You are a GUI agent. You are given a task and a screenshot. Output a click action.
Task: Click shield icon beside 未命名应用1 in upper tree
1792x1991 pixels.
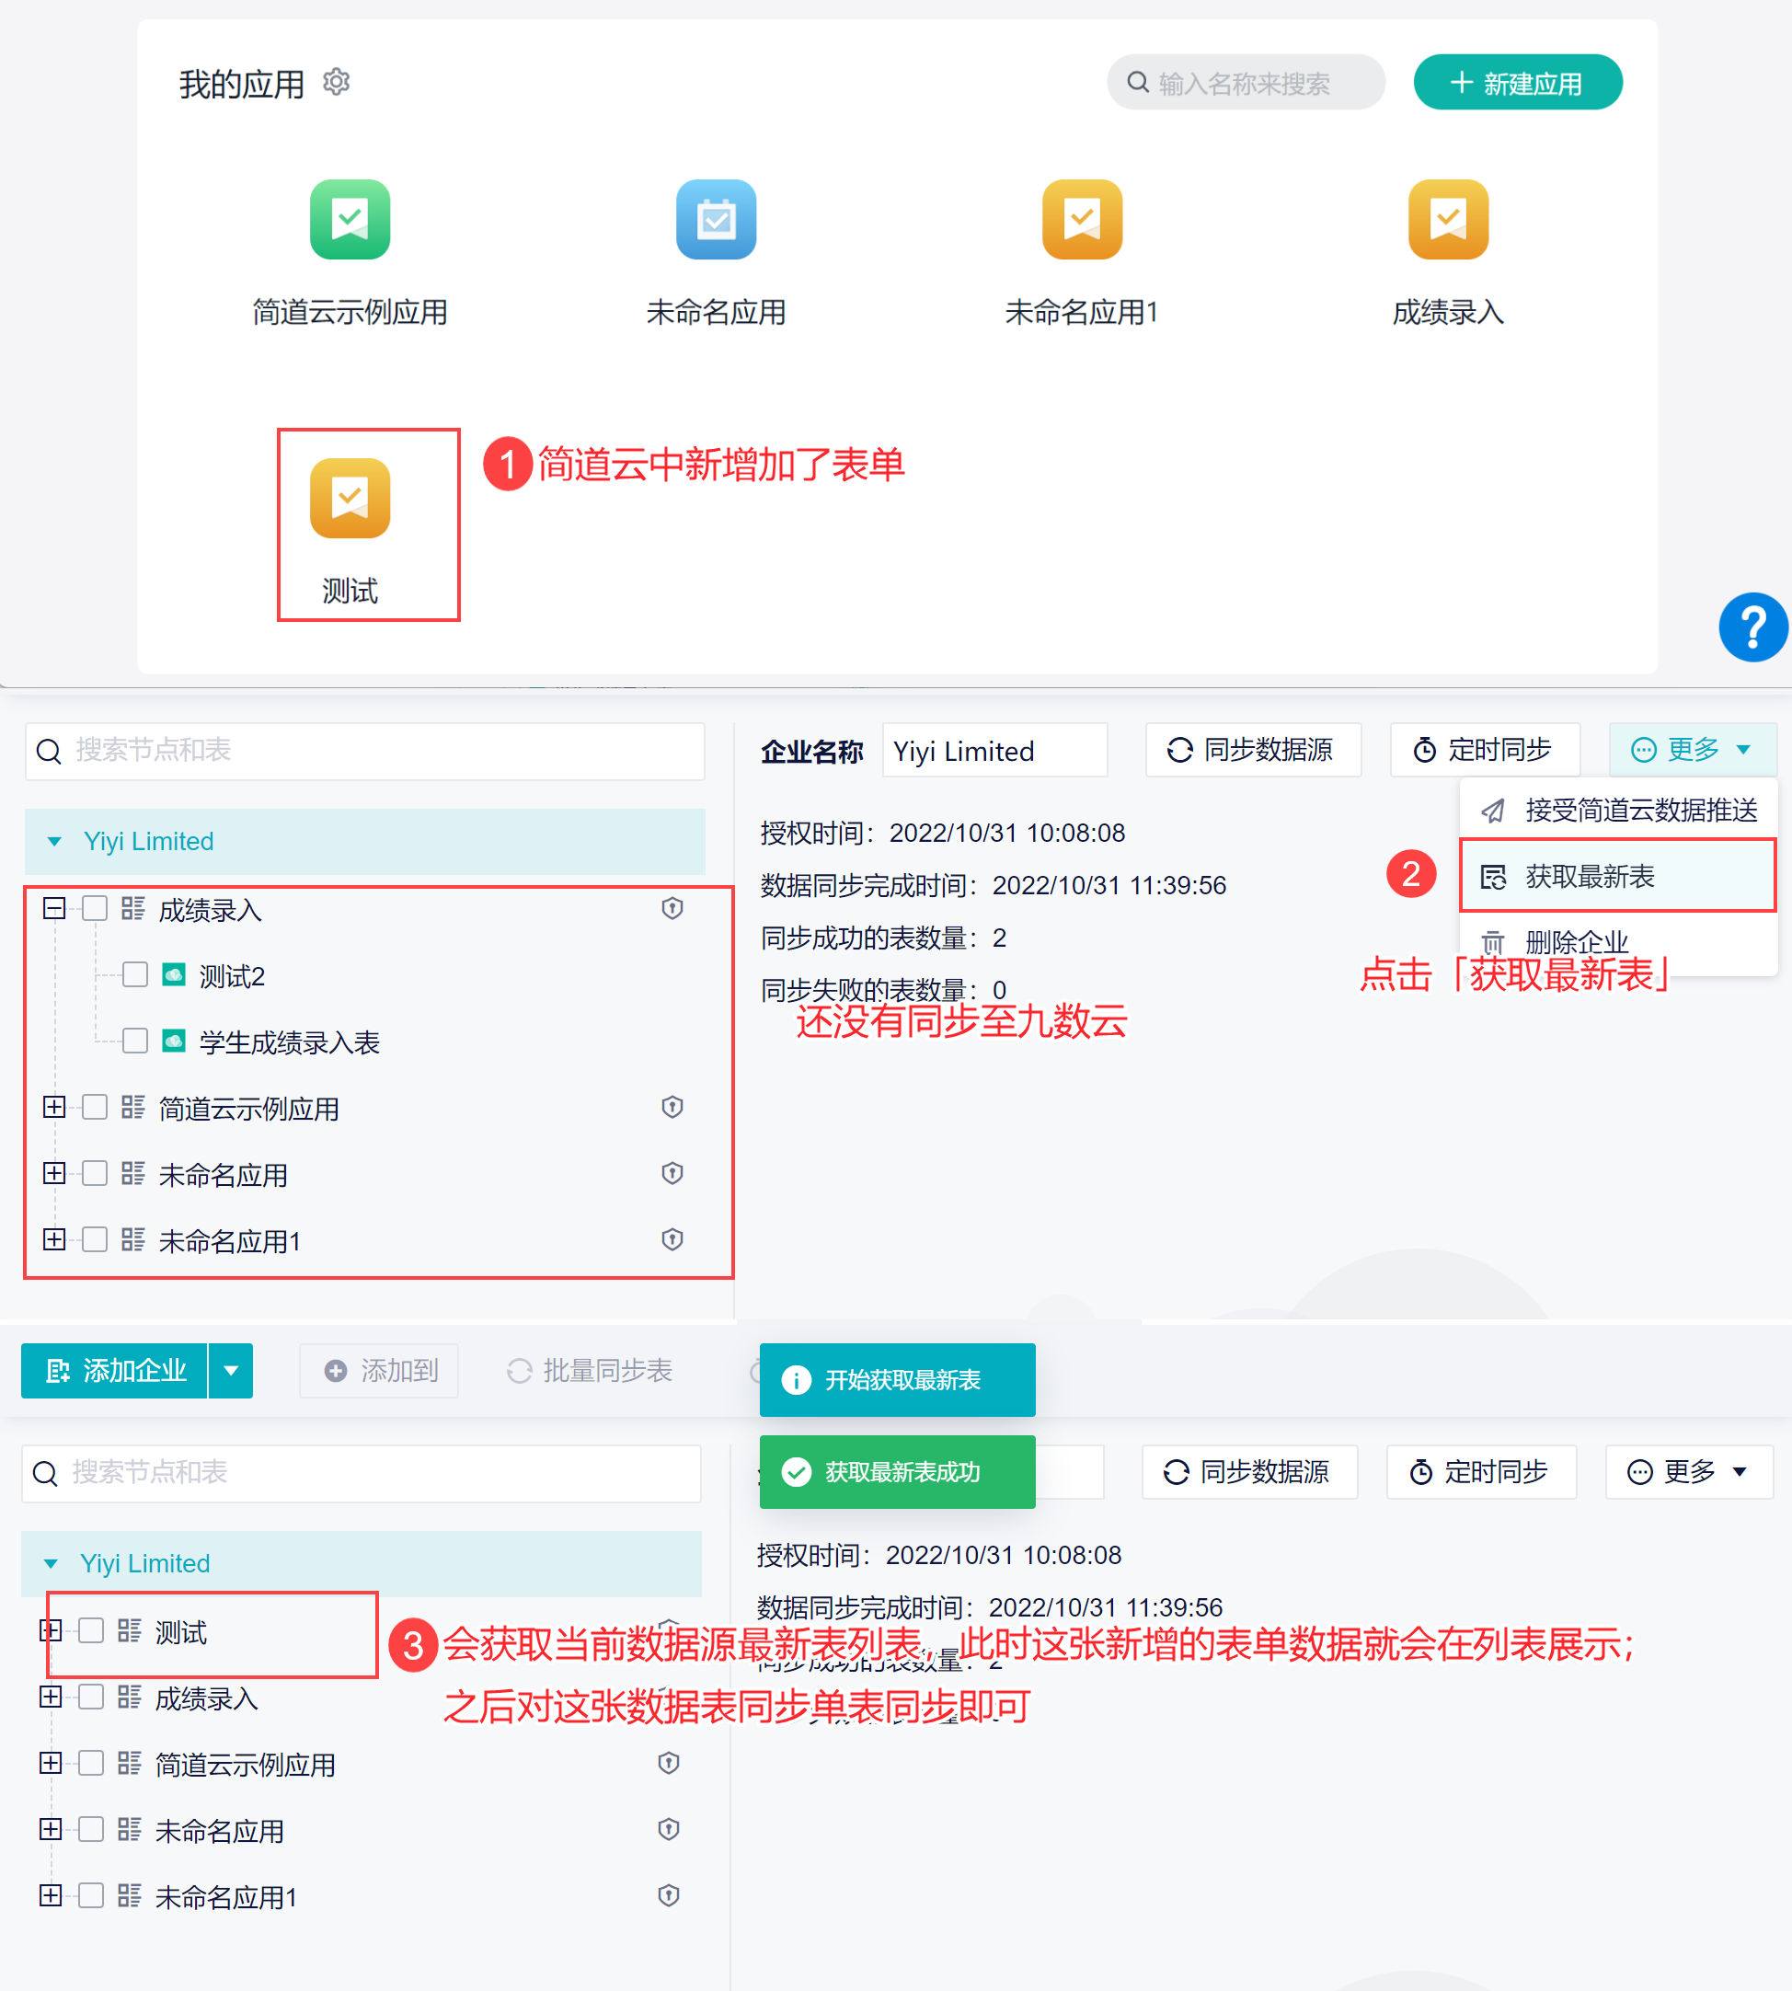click(x=672, y=1239)
